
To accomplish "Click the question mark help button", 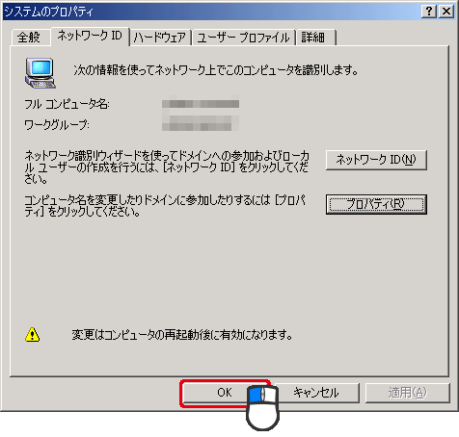I will click(429, 12).
